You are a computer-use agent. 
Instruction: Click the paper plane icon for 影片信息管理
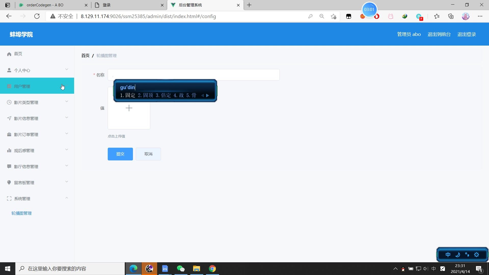(9, 118)
